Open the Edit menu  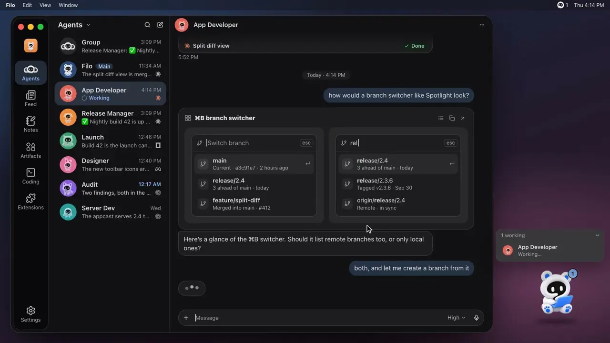pos(27,5)
